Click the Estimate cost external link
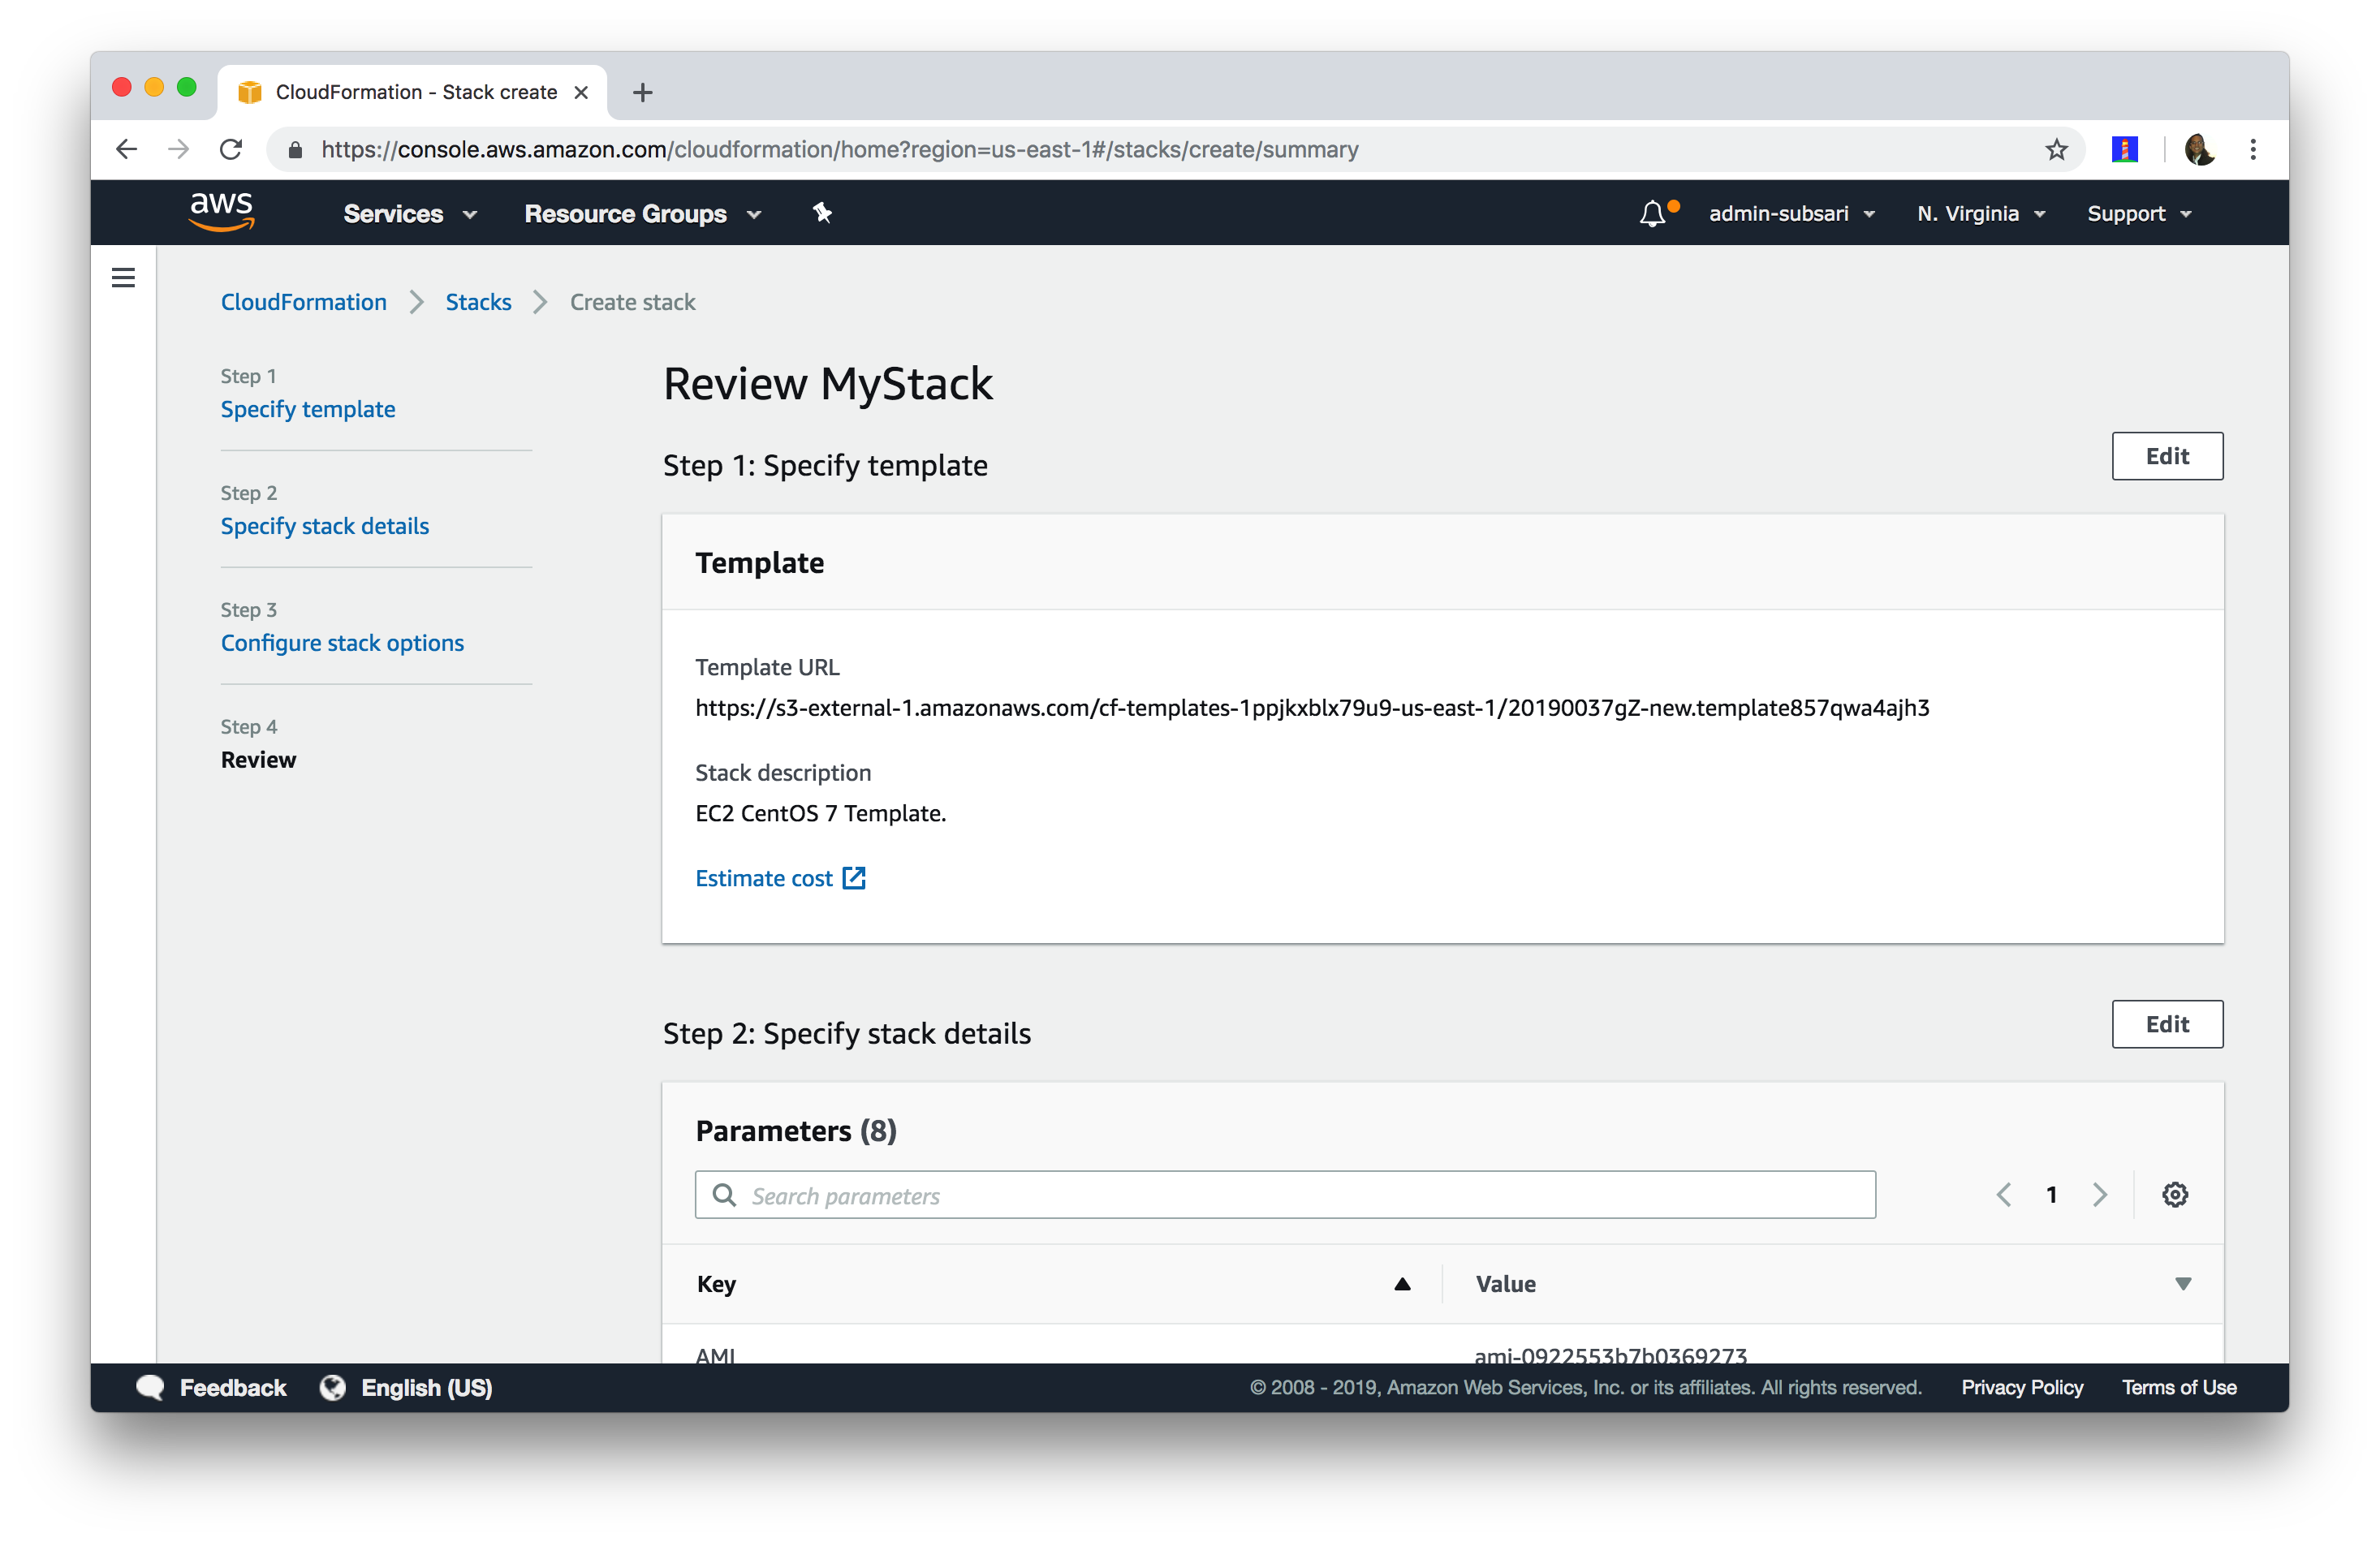 click(781, 876)
